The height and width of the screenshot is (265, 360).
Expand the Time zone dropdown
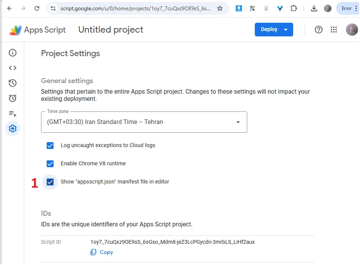pyautogui.click(x=144, y=122)
